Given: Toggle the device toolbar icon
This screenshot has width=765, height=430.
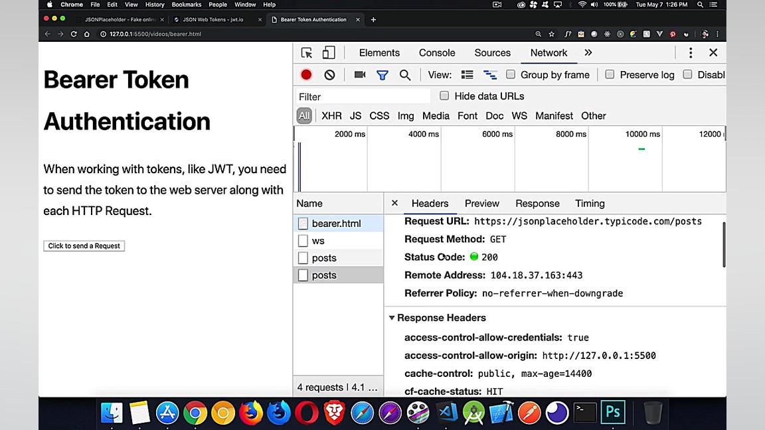Looking at the screenshot, I should click(x=329, y=53).
